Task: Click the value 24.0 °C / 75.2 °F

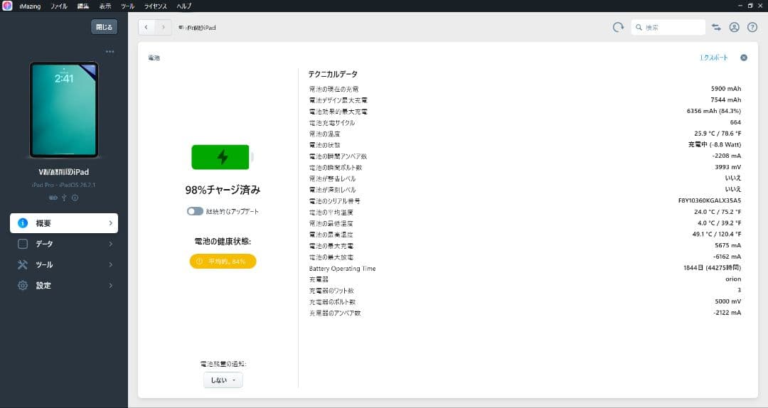Action: click(718, 212)
